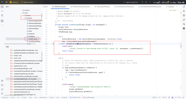Viewport: 186px width, 99px height.
Task: Click the paros breadcrumb in navigation bar
Action: coord(52,97)
